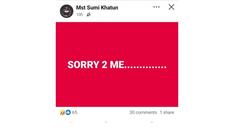Open Mst Sumi Khatun's profile picture
This screenshot has width=234, height=132.
coord(67,11)
